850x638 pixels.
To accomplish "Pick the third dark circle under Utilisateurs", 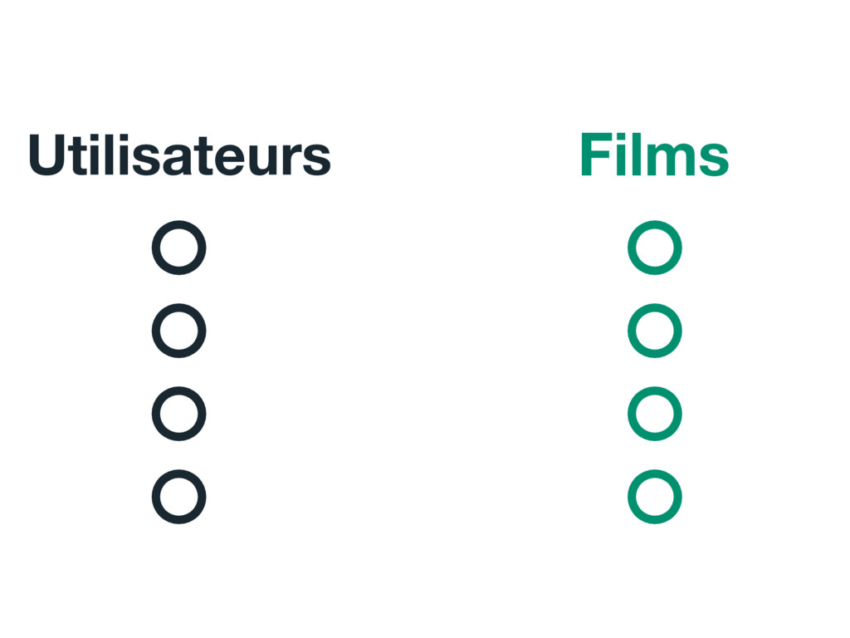I will (x=179, y=414).
